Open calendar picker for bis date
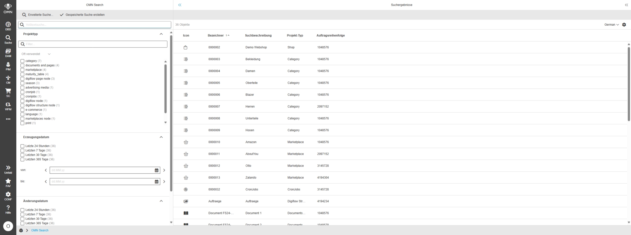631x235 pixels. pos(156,182)
